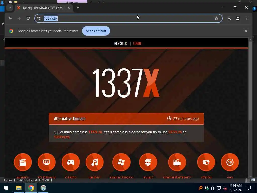257x193 pixels.
Task: Open the network tray icon
Action: coord(219,188)
